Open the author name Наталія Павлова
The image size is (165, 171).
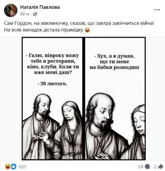(x=40, y=7)
